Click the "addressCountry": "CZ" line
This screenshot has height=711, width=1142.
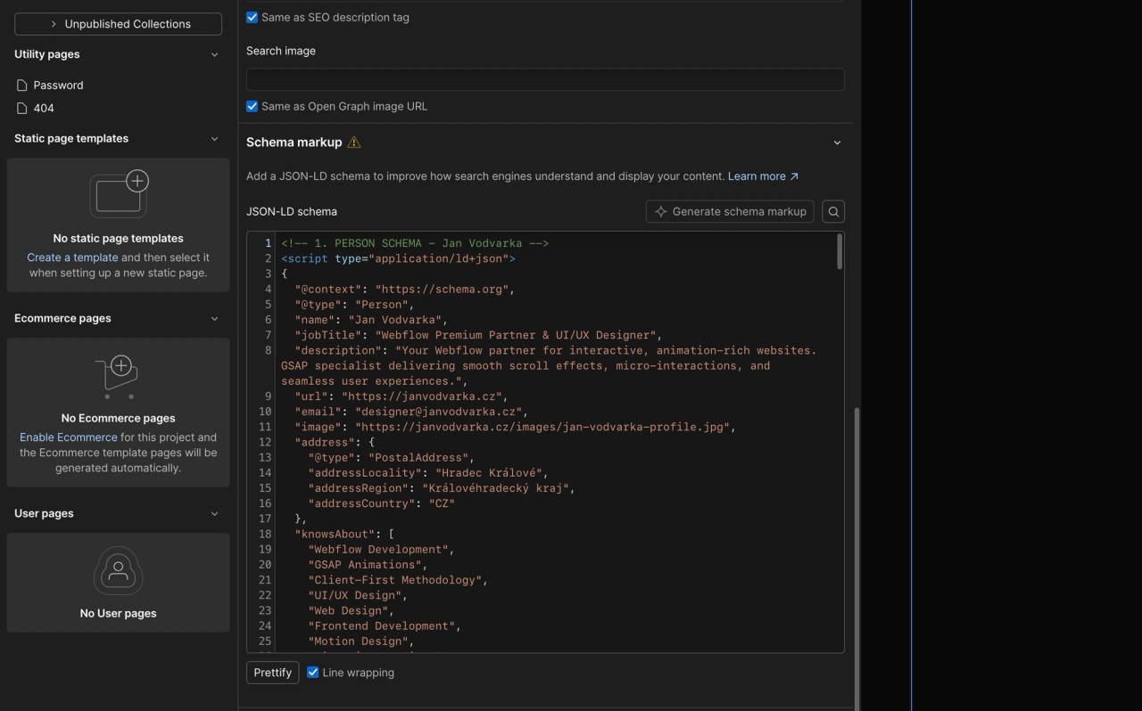click(x=382, y=503)
